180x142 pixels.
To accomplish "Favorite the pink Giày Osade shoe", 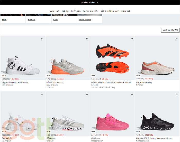I will coord(132,94).
